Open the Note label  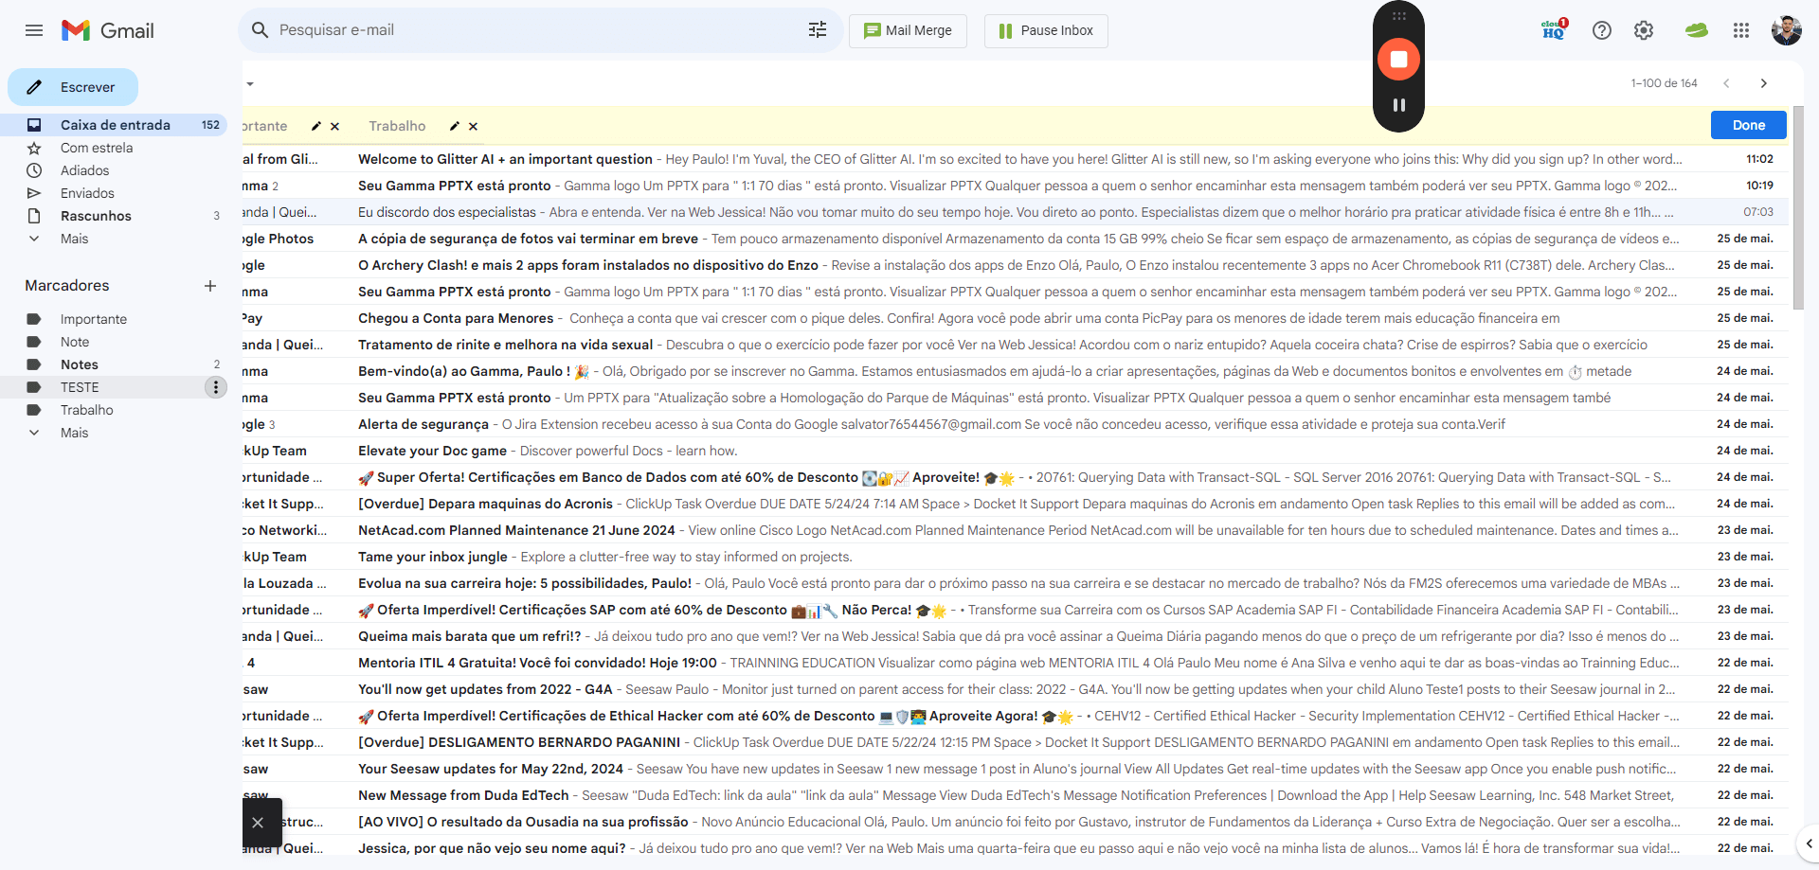point(75,342)
